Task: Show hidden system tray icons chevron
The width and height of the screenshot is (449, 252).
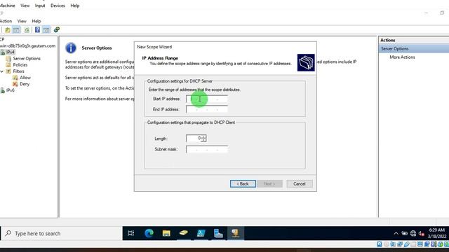Action: (x=396, y=233)
